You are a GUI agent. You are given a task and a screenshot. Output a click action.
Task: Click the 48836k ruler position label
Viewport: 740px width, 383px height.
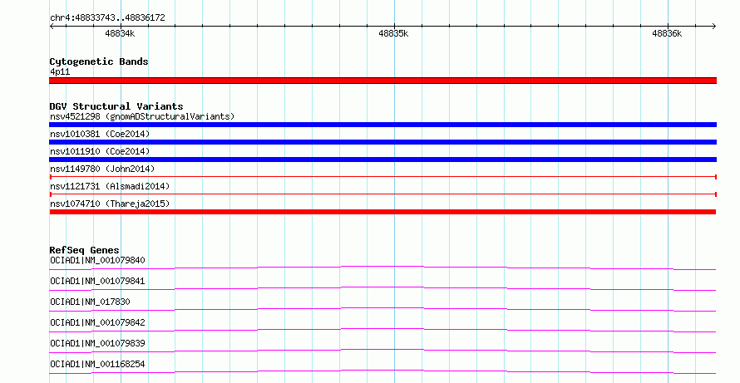(x=667, y=33)
